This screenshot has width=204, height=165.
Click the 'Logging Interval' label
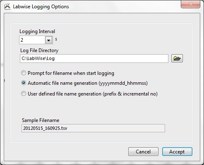37,31
